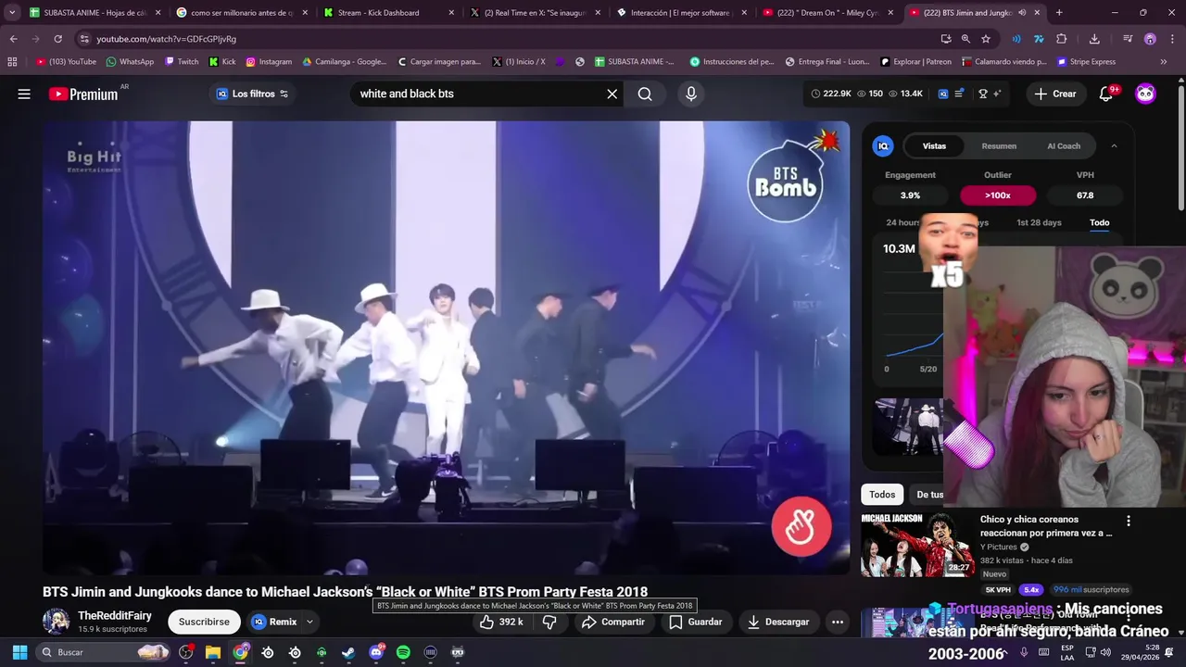Switch to Vistas tab in vidIQ panel
Screen dimensions: 1186x667
[934, 145]
